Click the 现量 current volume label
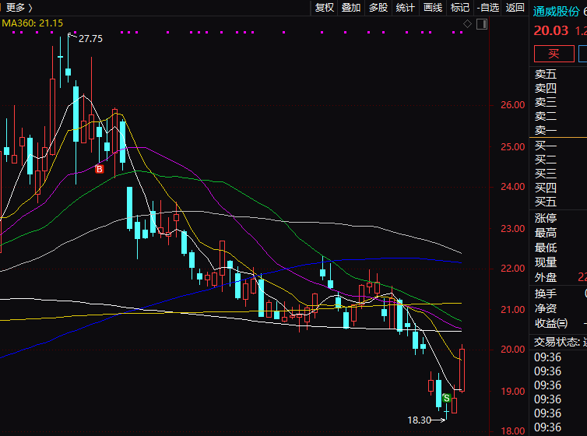 [546, 262]
